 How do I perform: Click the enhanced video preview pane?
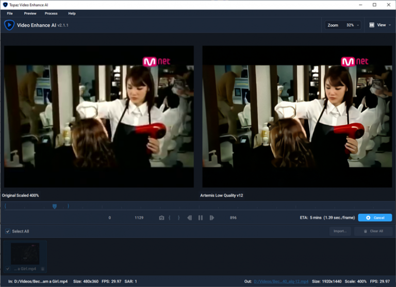[297, 116]
